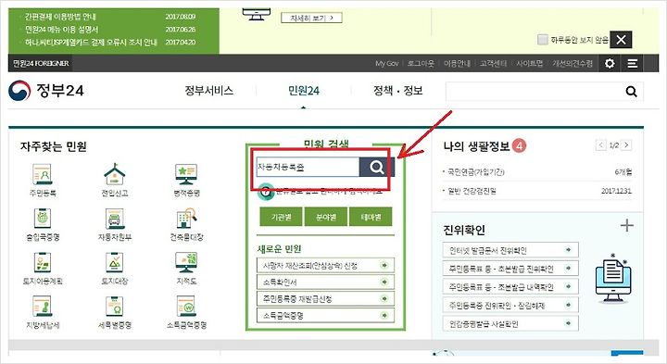667x364 pixels.
Task: Click the 민원 검색 magnifier search button
Action: click(377, 167)
